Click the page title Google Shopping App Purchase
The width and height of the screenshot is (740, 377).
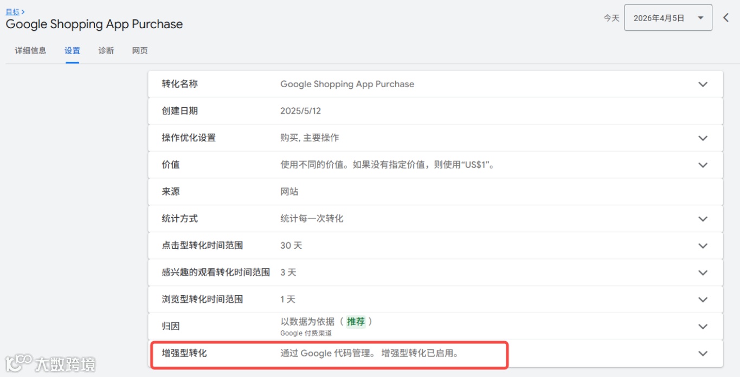[x=94, y=24]
